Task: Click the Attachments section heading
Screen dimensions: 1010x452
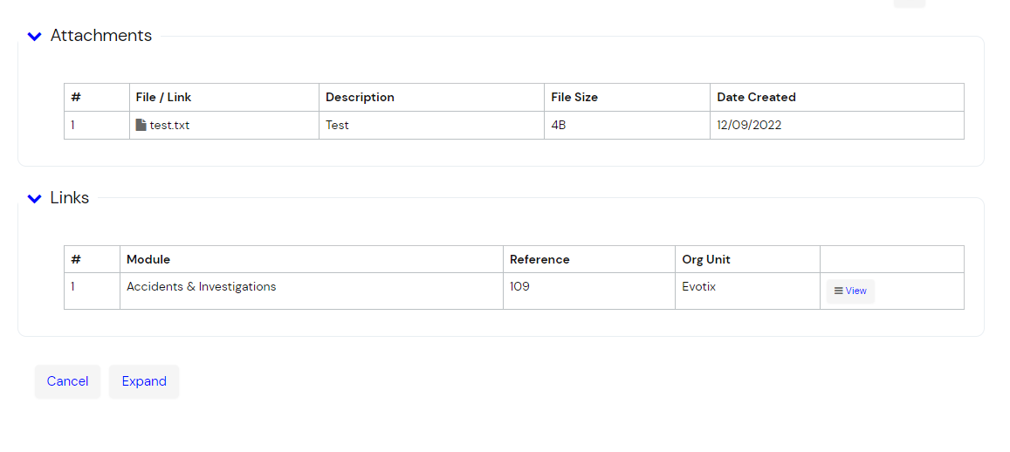Action: pyautogui.click(x=101, y=36)
